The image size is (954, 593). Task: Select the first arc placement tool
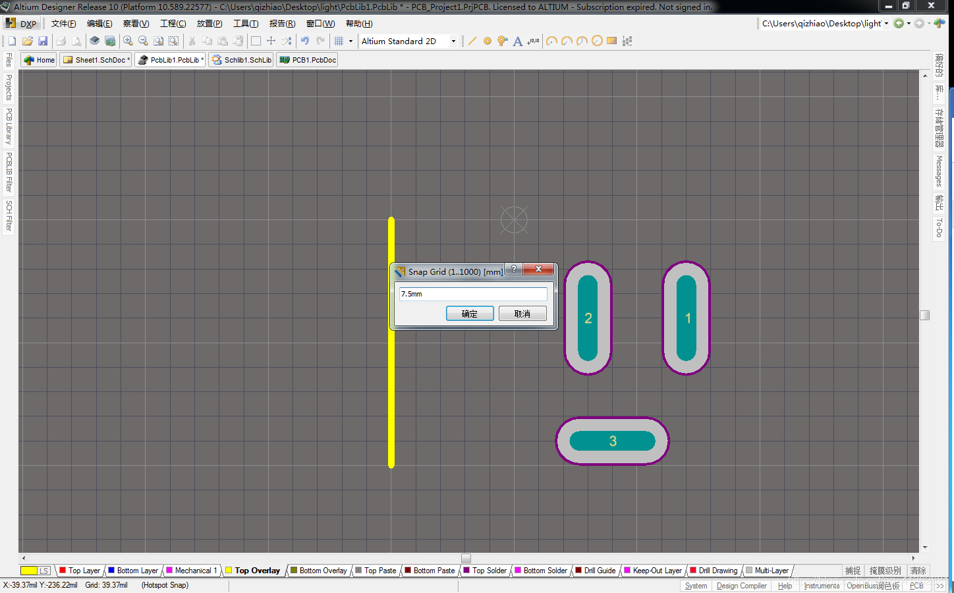551,41
